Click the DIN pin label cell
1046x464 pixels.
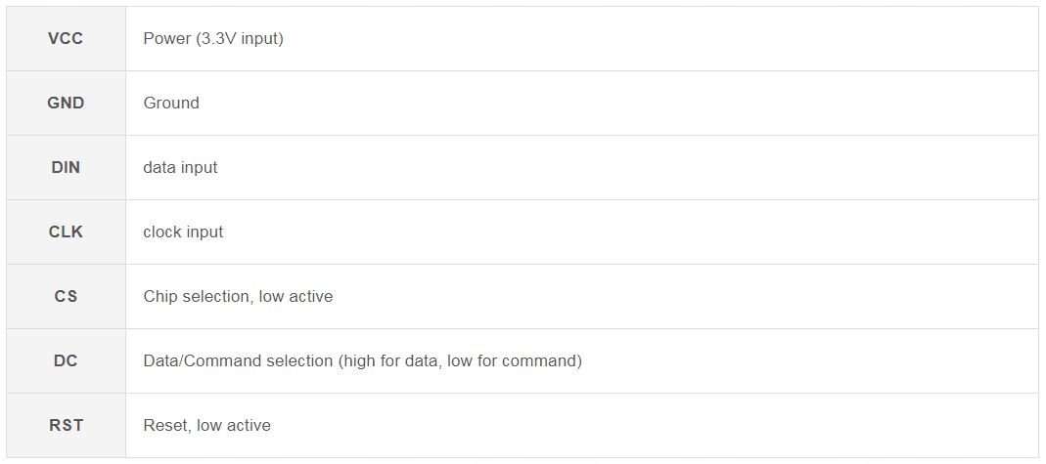point(66,167)
